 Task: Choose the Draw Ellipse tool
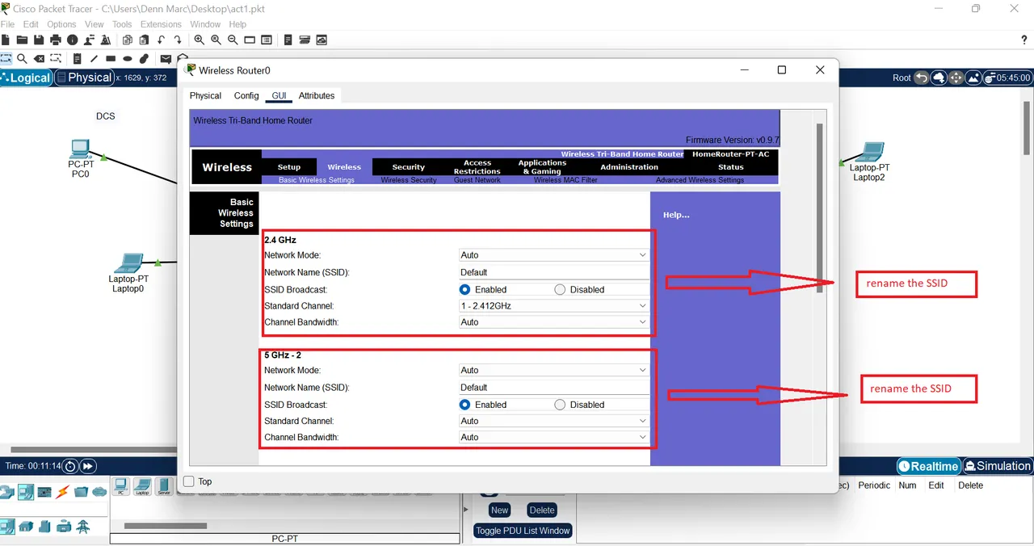click(128, 58)
